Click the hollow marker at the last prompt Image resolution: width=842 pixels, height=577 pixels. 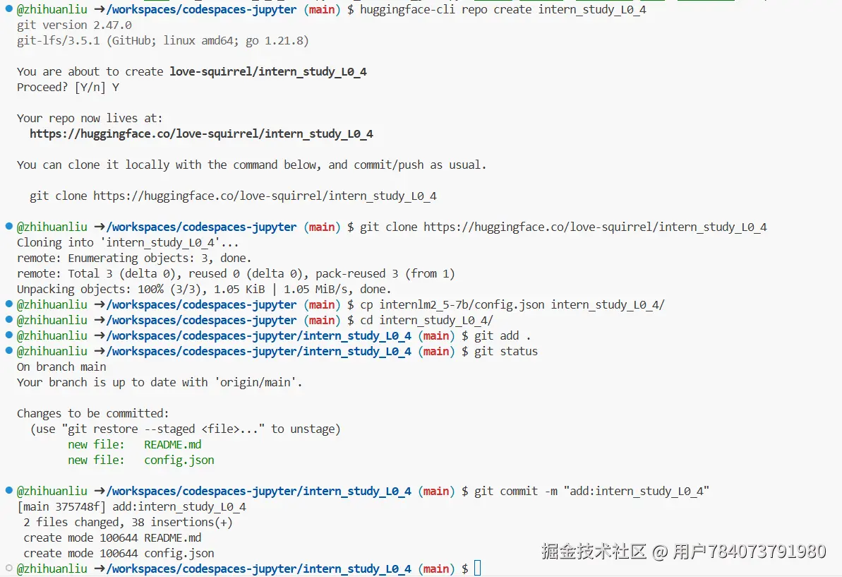coord(8,569)
